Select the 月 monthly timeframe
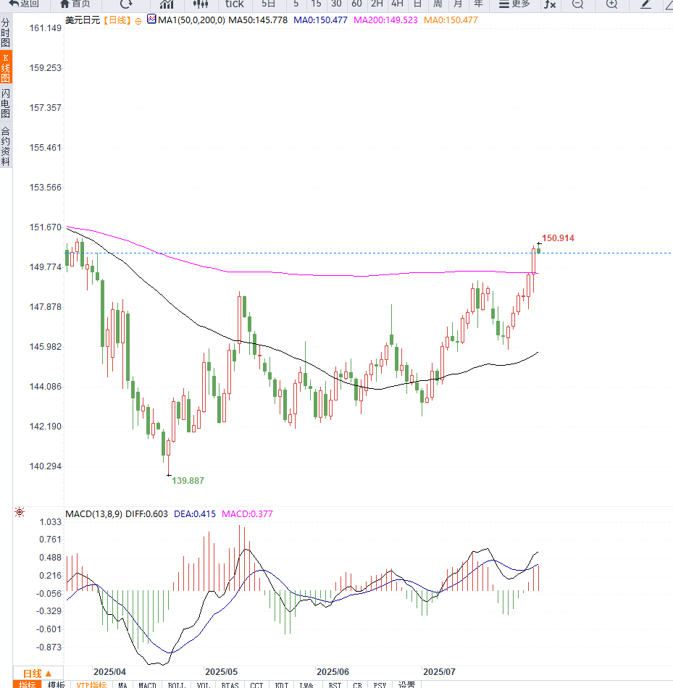673x688 pixels. coord(458,4)
